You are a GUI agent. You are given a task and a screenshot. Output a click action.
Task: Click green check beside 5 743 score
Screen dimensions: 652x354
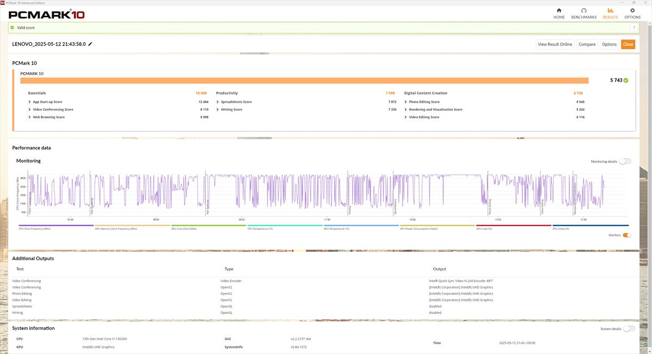pos(626,80)
